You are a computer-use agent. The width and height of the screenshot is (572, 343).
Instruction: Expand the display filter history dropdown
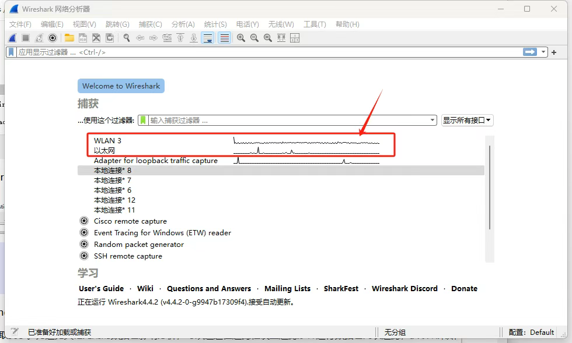point(543,52)
